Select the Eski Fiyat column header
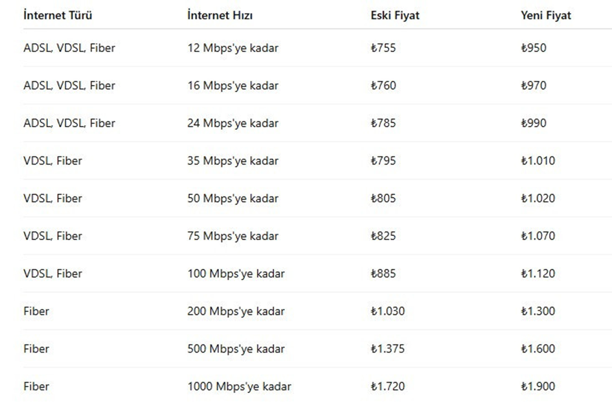Viewport: 612px width, 402px height. coord(394,16)
